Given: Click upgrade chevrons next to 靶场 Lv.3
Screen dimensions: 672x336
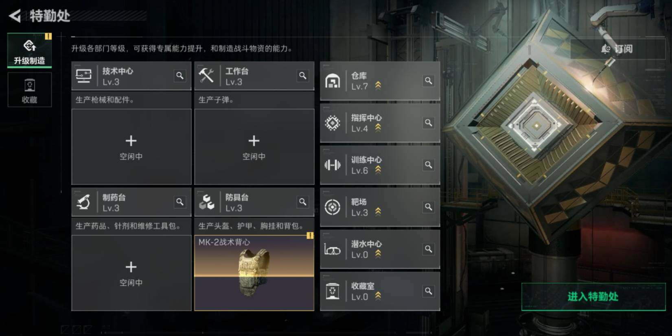Looking at the screenshot, I should pyautogui.click(x=378, y=212).
